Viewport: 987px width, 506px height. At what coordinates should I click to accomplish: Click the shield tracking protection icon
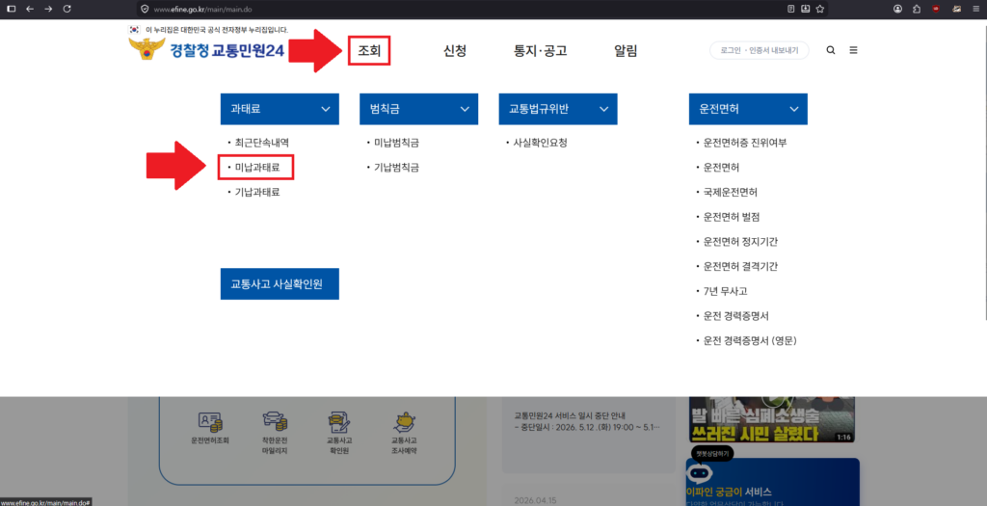click(x=145, y=9)
